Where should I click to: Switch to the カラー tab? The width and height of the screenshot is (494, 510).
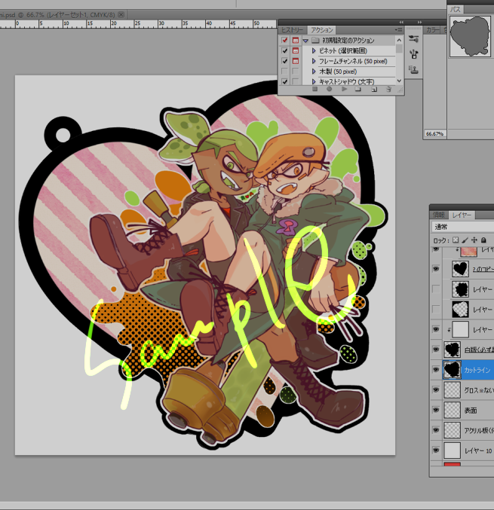tap(432, 30)
